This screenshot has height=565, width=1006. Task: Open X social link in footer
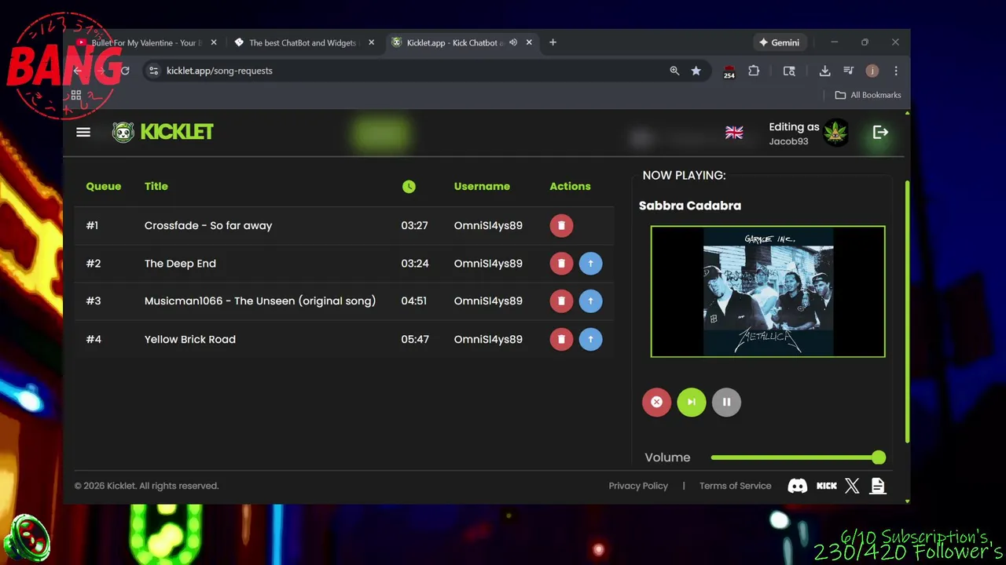click(852, 486)
